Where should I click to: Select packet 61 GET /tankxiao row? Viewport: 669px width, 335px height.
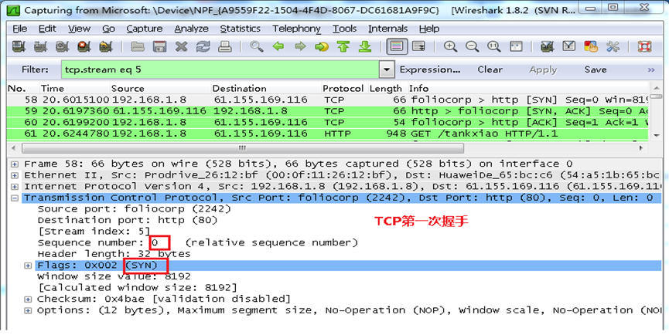(328, 134)
